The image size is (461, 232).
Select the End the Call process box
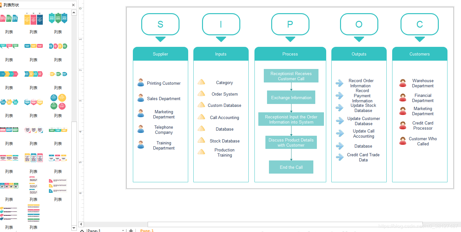click(x=291, y=167)
